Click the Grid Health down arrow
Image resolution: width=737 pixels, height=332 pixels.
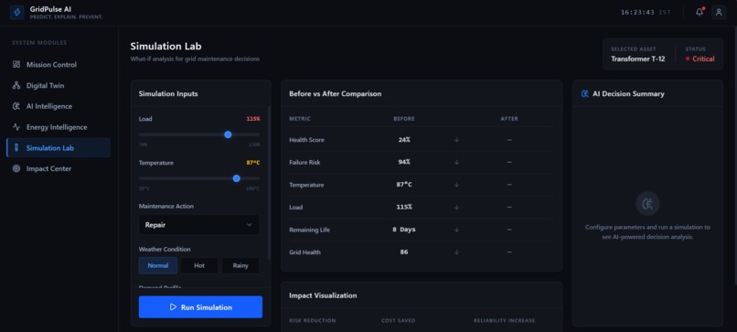coord(456,252)
